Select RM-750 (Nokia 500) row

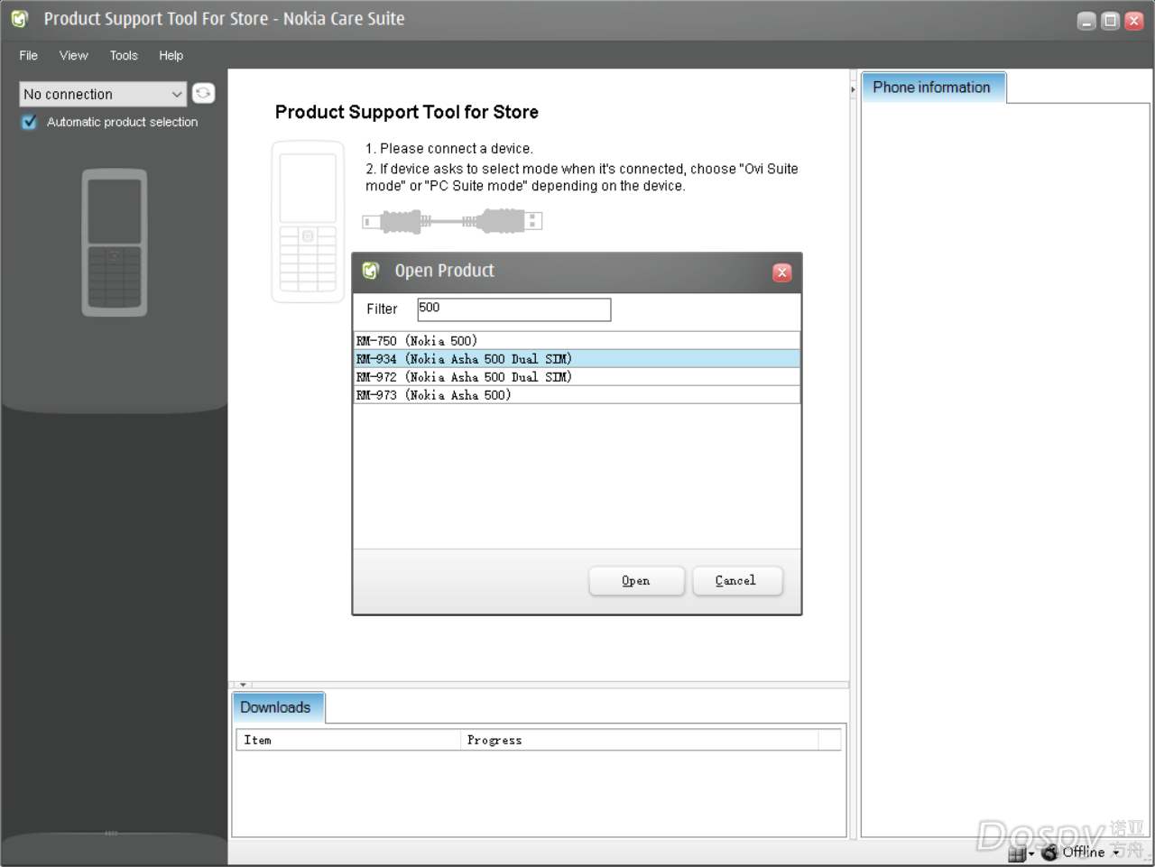(x=577, y=341)
